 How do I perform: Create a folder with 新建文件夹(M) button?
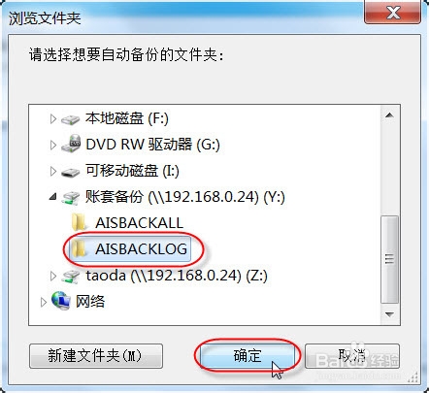click(96, 356)
